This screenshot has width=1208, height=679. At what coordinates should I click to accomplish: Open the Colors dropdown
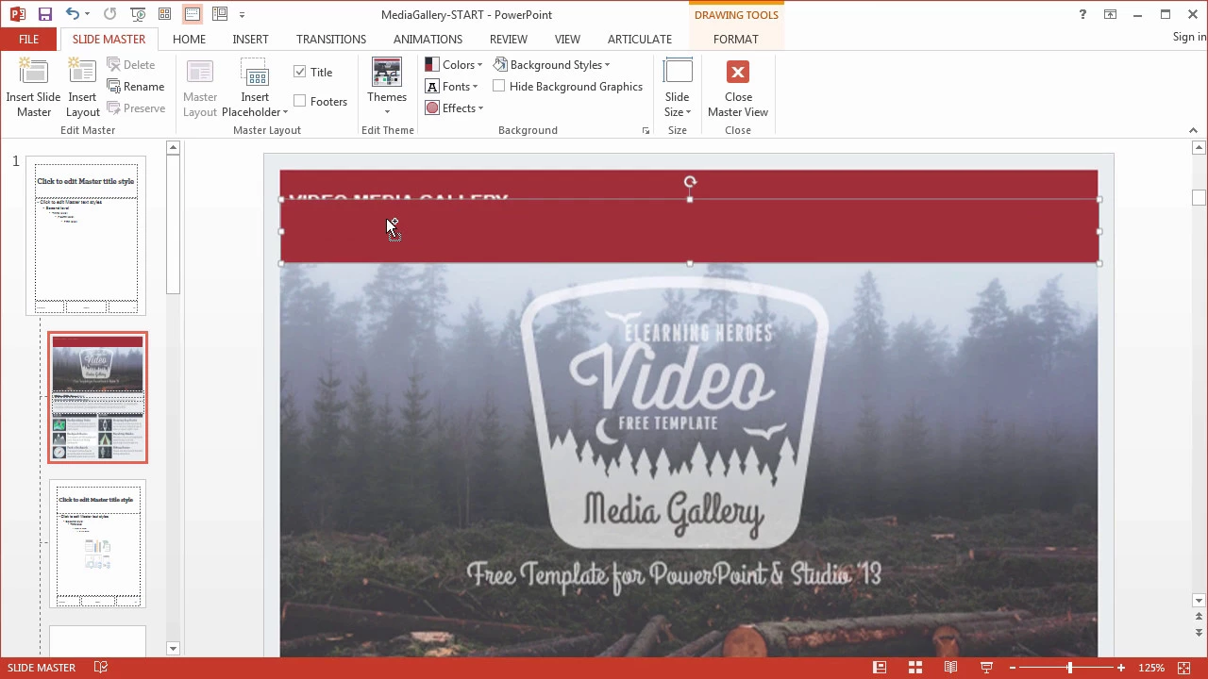(x=454, y=65)
